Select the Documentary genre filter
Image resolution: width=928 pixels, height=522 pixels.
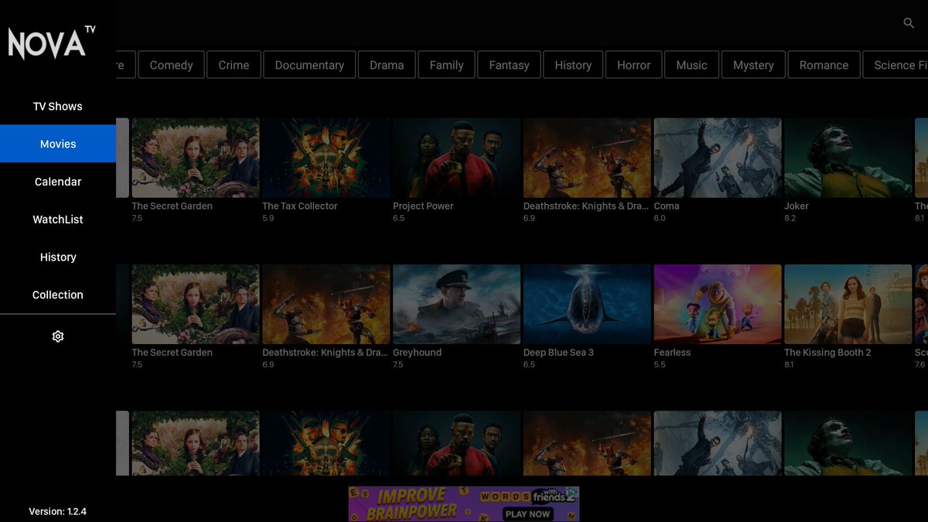pos(309,65)
